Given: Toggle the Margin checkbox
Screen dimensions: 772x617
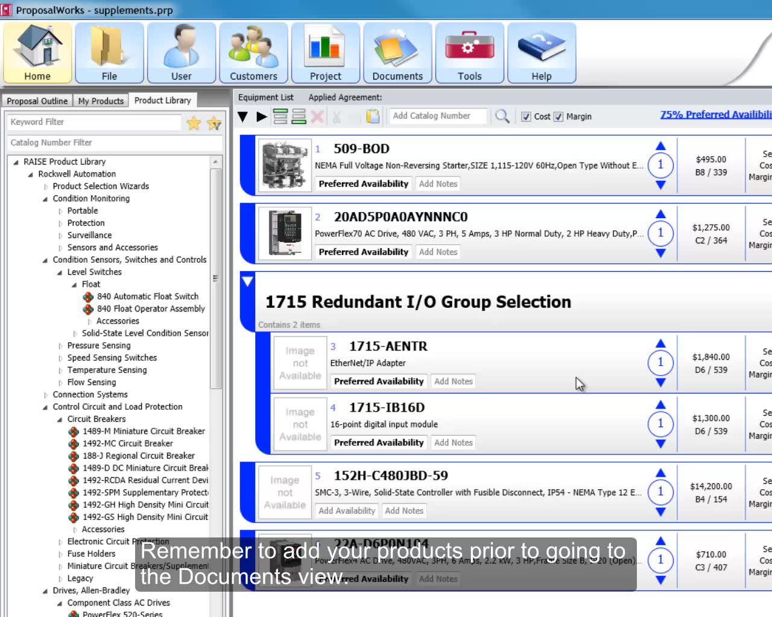Looking at the screenshot, I should pyautogui.click(x=558, y=117).
